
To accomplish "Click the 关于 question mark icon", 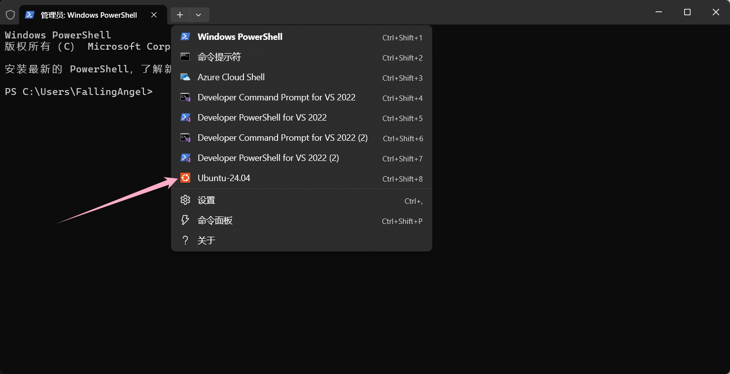I will pos(185,240).
